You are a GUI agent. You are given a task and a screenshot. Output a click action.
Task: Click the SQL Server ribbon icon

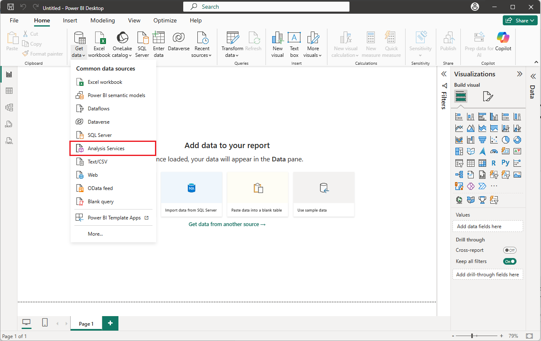142,45
